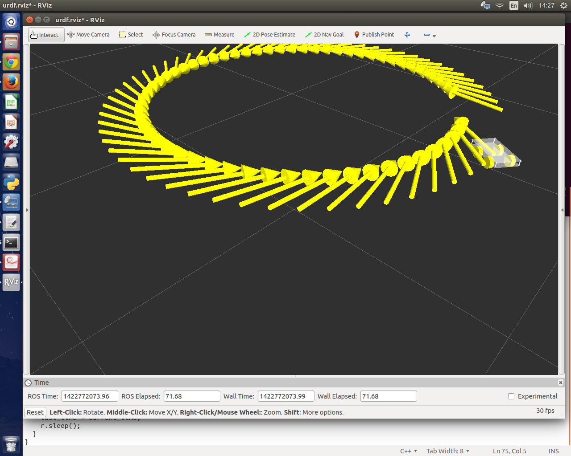
Task: Activate the Move Camera tool
Action: [88, 34]
